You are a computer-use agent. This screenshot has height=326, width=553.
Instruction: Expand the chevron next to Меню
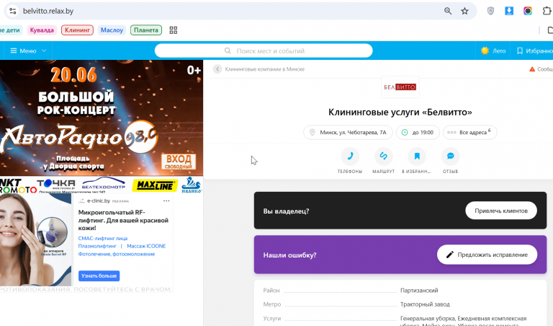coord(44,51)
